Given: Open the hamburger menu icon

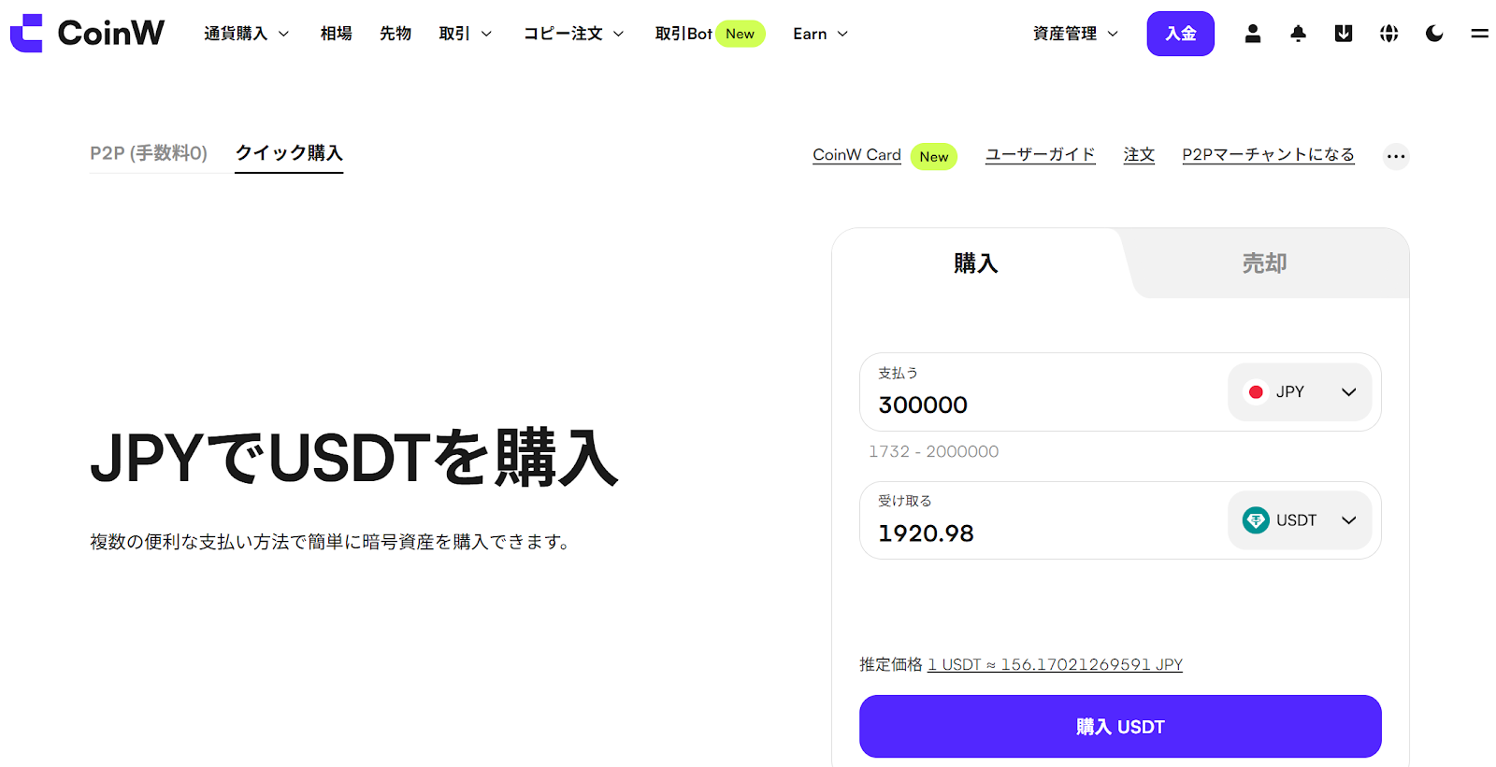Looking at the screenshot, I should (x=1479, y=34).
